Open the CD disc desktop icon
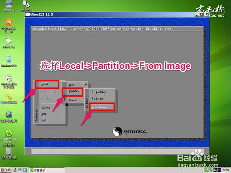The height and width of the screenshot is (173, 231). [26, 6]
